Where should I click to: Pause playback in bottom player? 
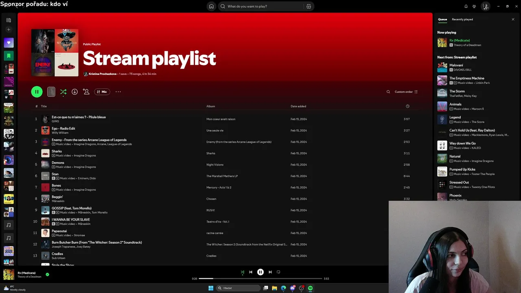(x=260, y=272)
